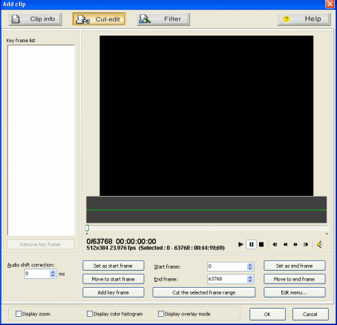Step back one frame
Image resolution: width=337 pixels, height=325 pixels.
click(275, 244)
